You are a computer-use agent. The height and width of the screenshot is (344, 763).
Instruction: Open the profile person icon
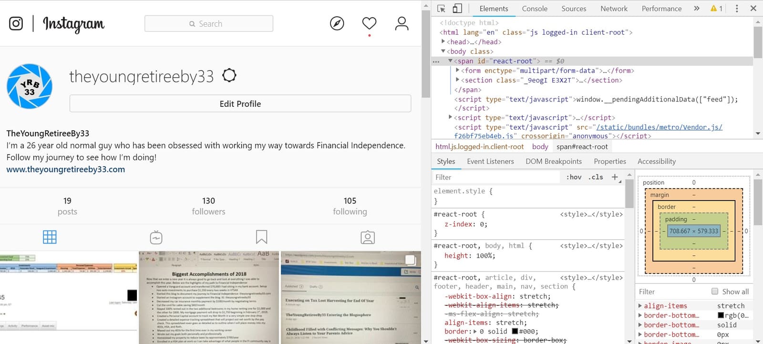pos(402,23)
